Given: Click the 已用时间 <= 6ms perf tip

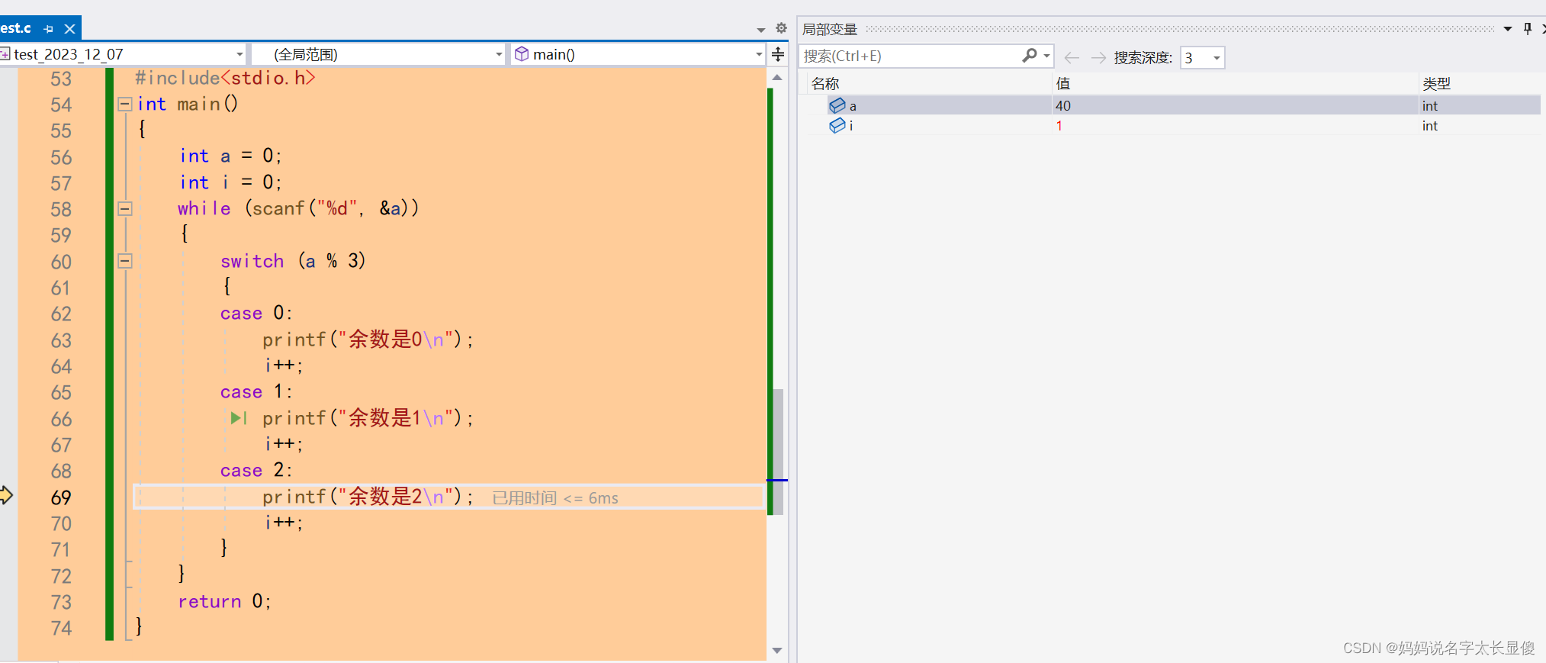Looking at the screenshot, I should [555, 498].
